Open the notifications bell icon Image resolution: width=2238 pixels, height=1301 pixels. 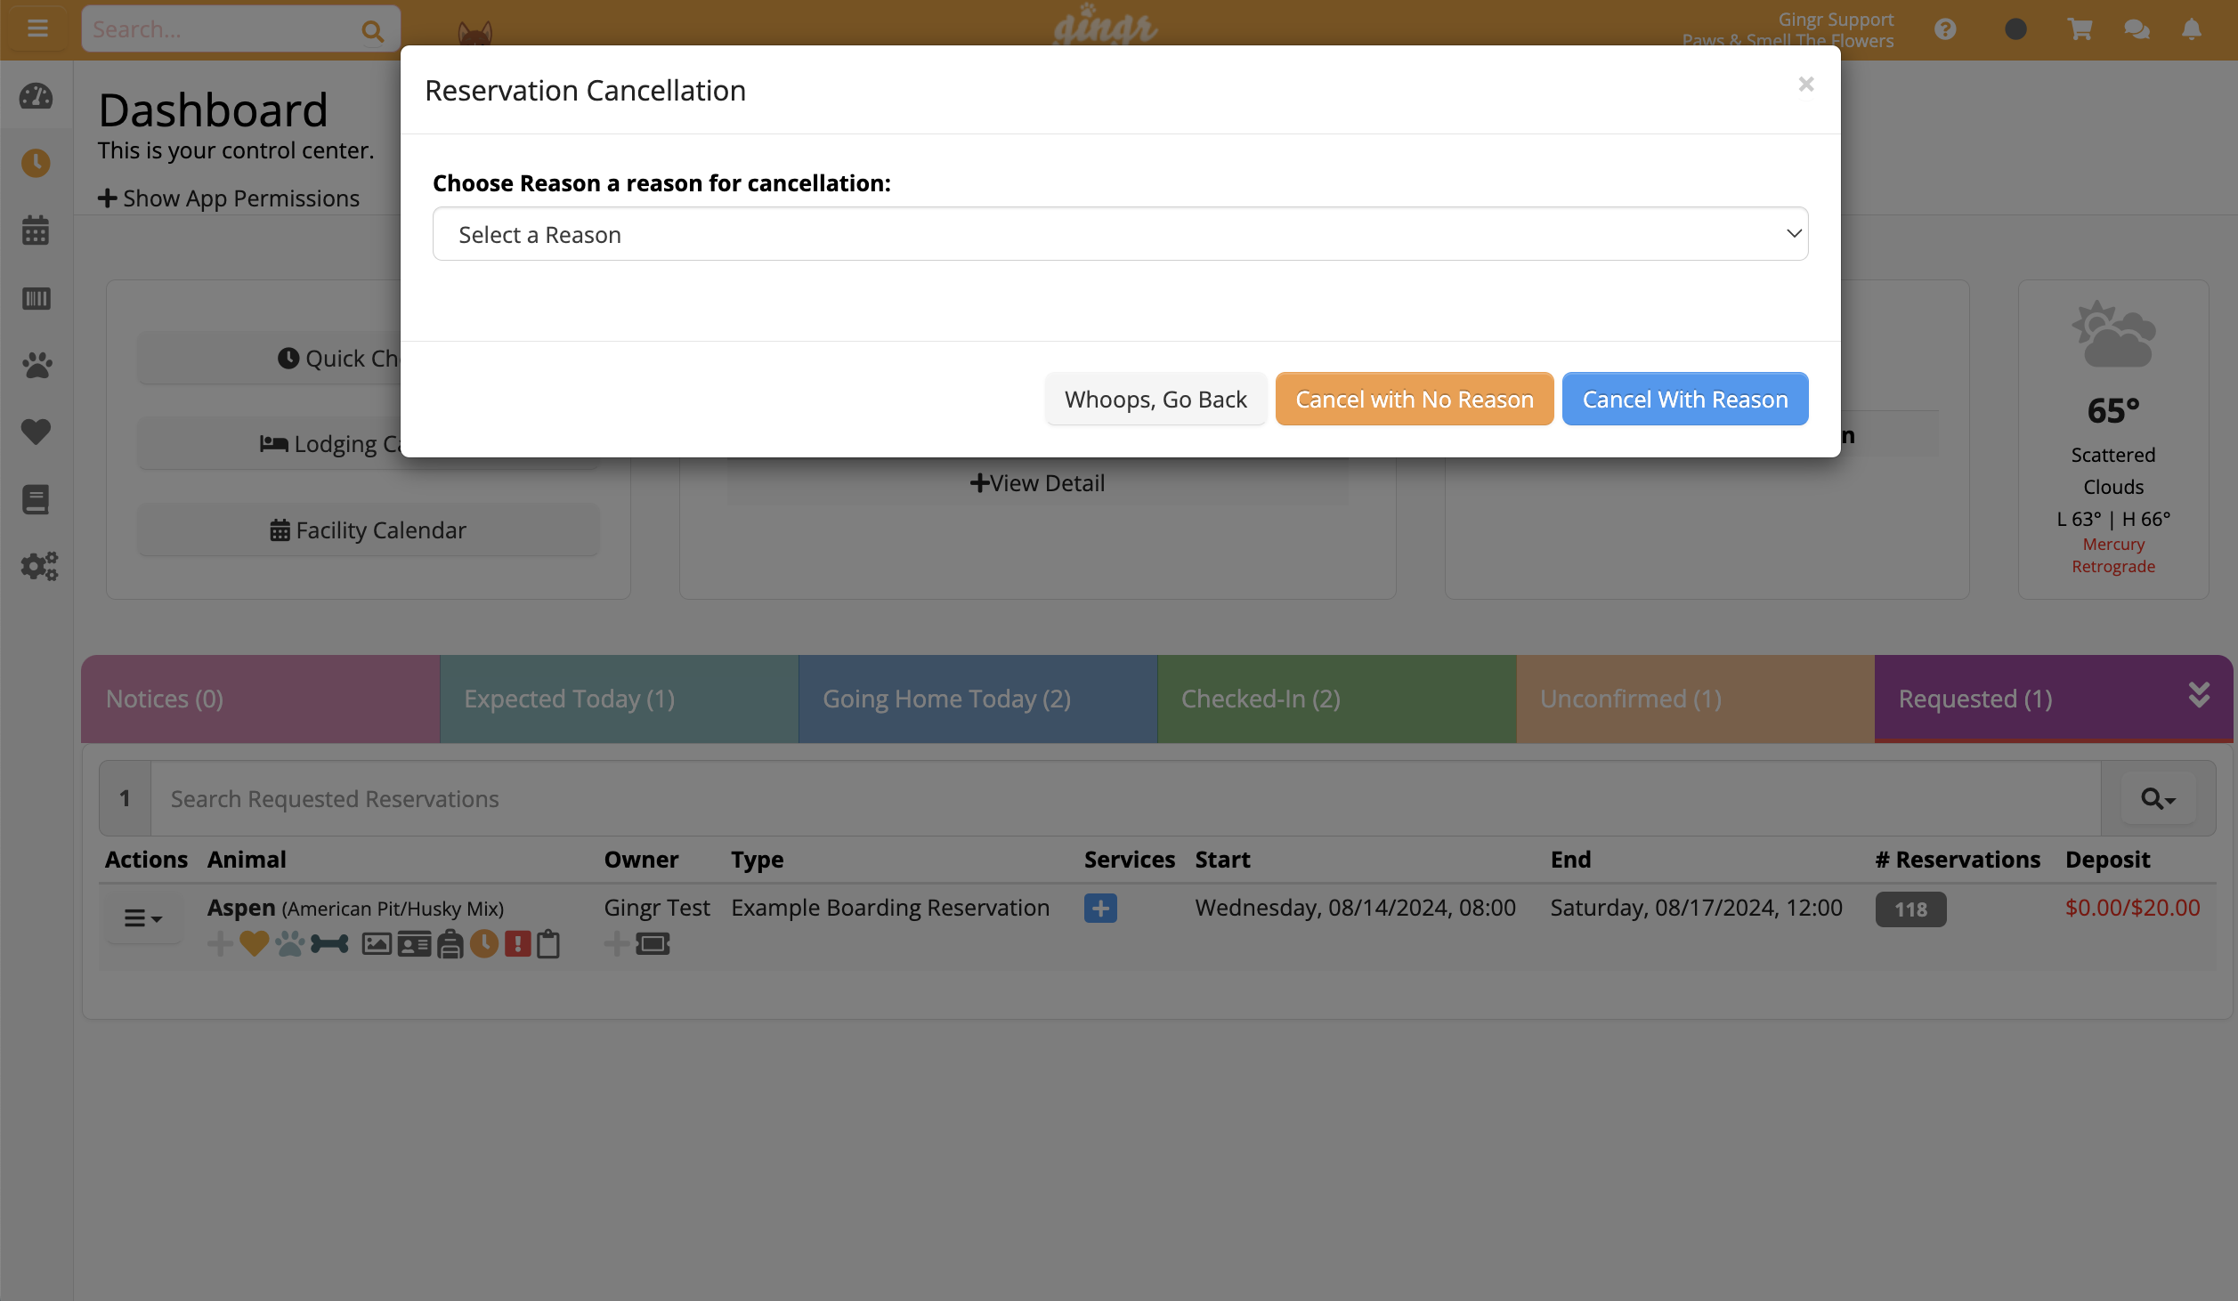coord(2192,29)
